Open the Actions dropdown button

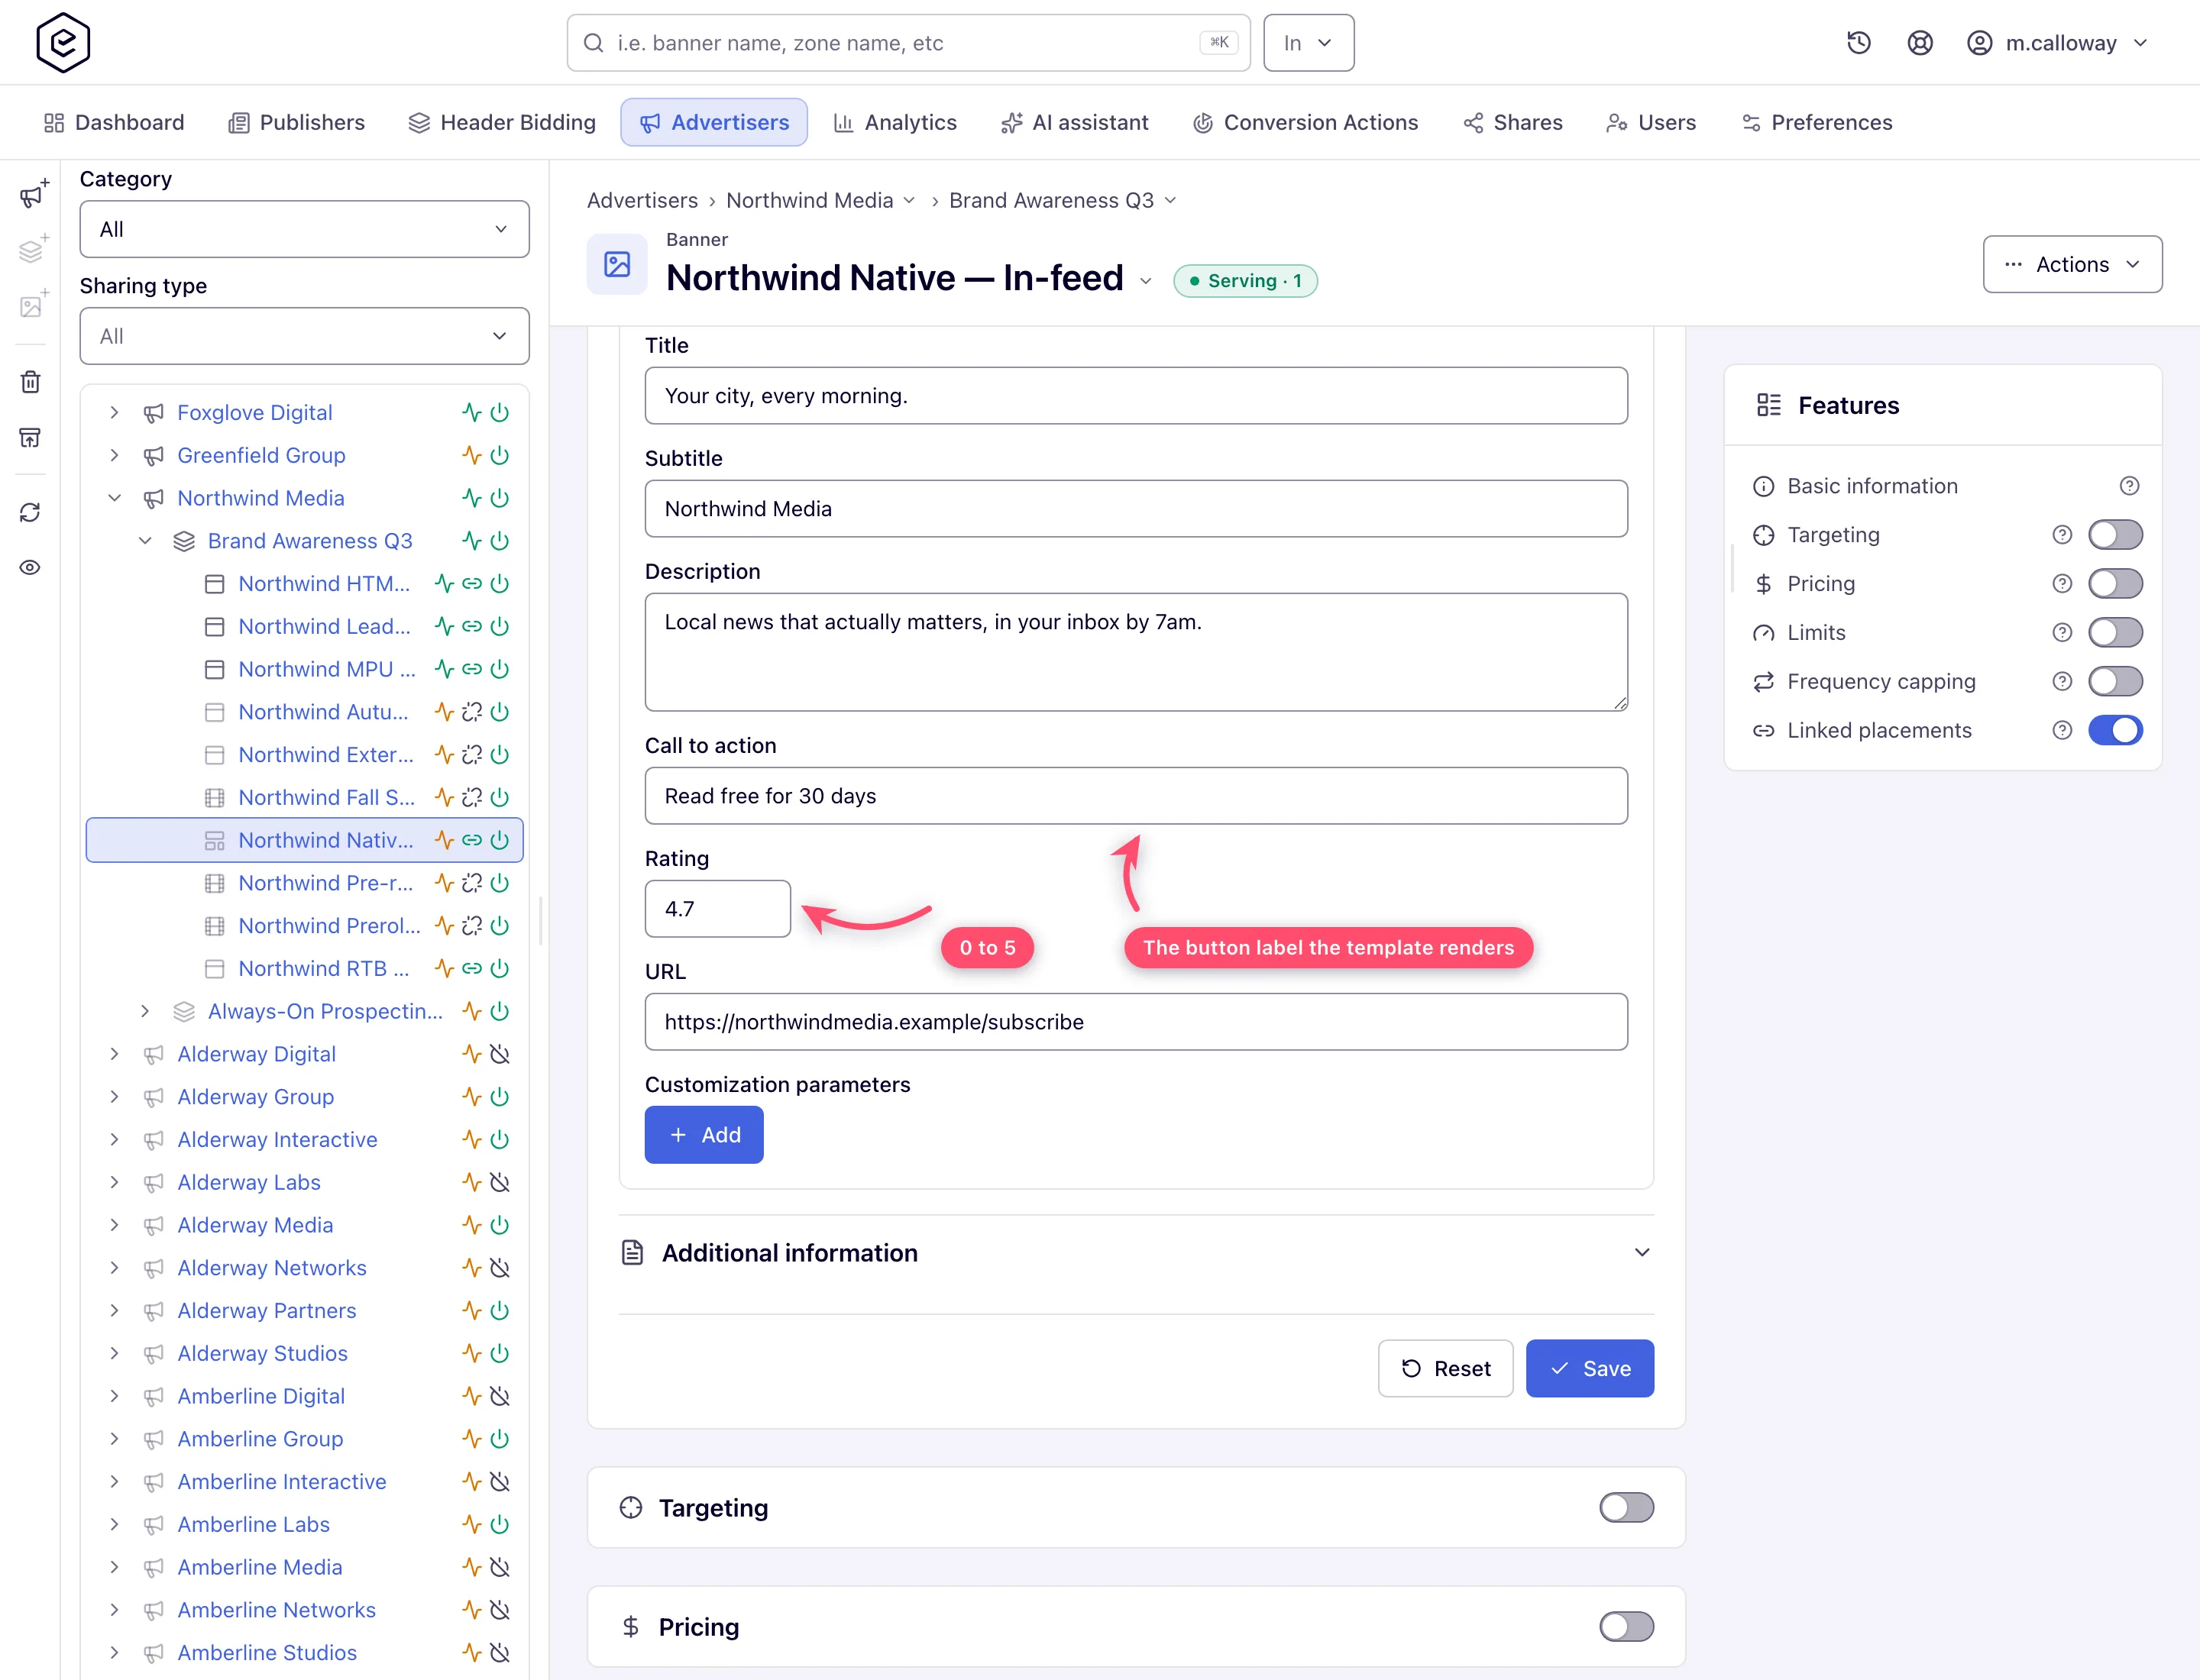(2072, 264)
